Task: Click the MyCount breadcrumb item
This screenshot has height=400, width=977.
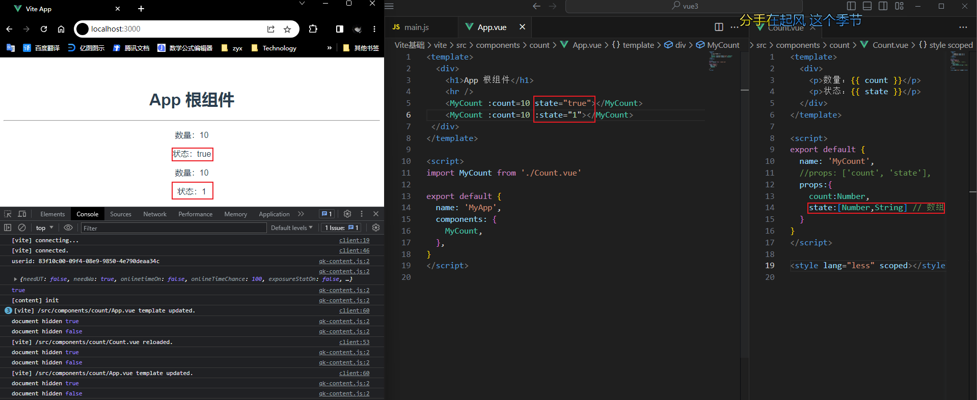Action: (718, 45)
